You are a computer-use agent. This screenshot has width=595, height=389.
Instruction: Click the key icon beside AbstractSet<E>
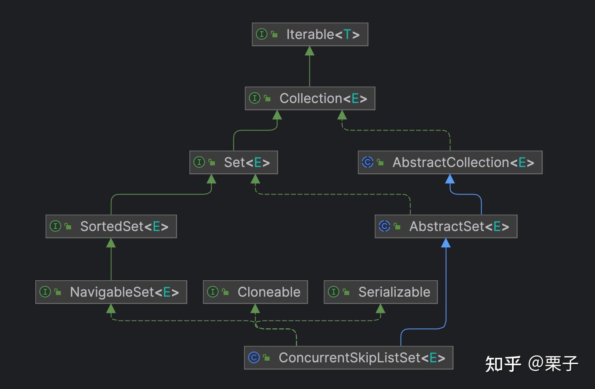tap(396, 226)
